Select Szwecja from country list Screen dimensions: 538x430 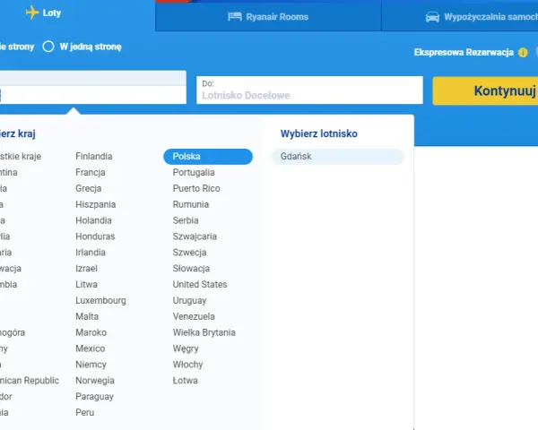click(190, 253)
